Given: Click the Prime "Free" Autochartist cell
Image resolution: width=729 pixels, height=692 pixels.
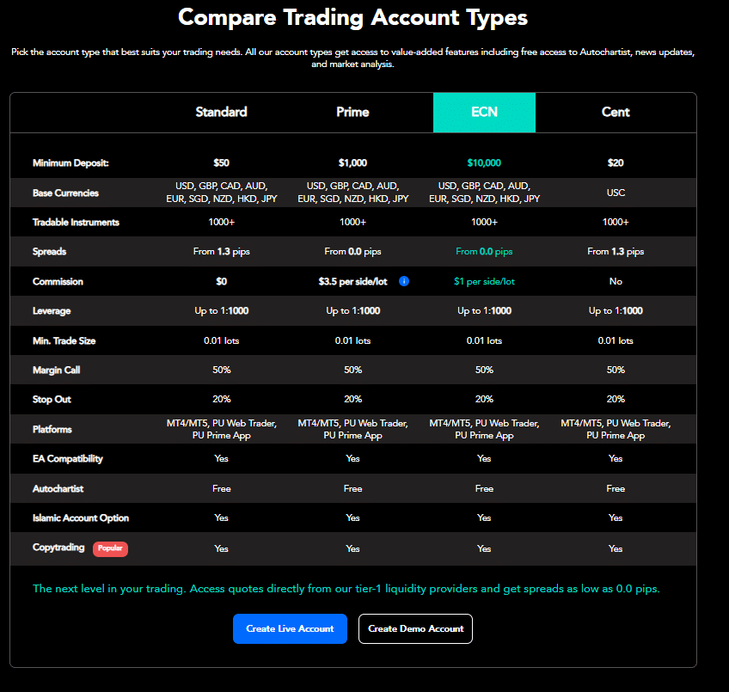Looking at the screenshot, I should pyautogui.click(x=352, y=489).
